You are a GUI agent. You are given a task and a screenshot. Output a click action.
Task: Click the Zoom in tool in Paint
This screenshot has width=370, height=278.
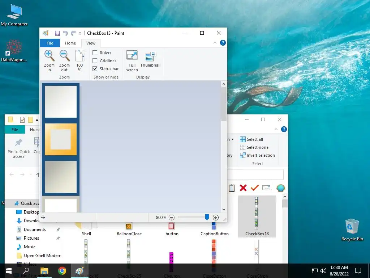[49, 61]
